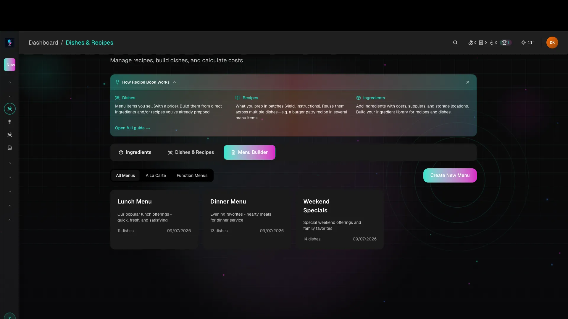The image size is (568, 319).
Task: Click the dollar receipt counter icon
Action: [x=481, y=43]
